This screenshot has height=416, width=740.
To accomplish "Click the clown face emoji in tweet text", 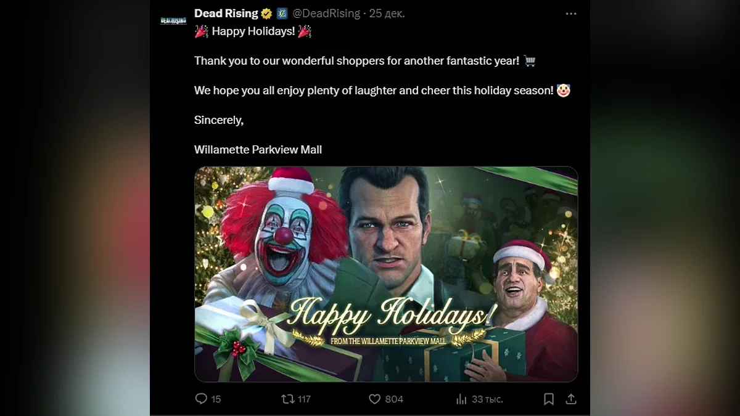I will tap(563, 91).
